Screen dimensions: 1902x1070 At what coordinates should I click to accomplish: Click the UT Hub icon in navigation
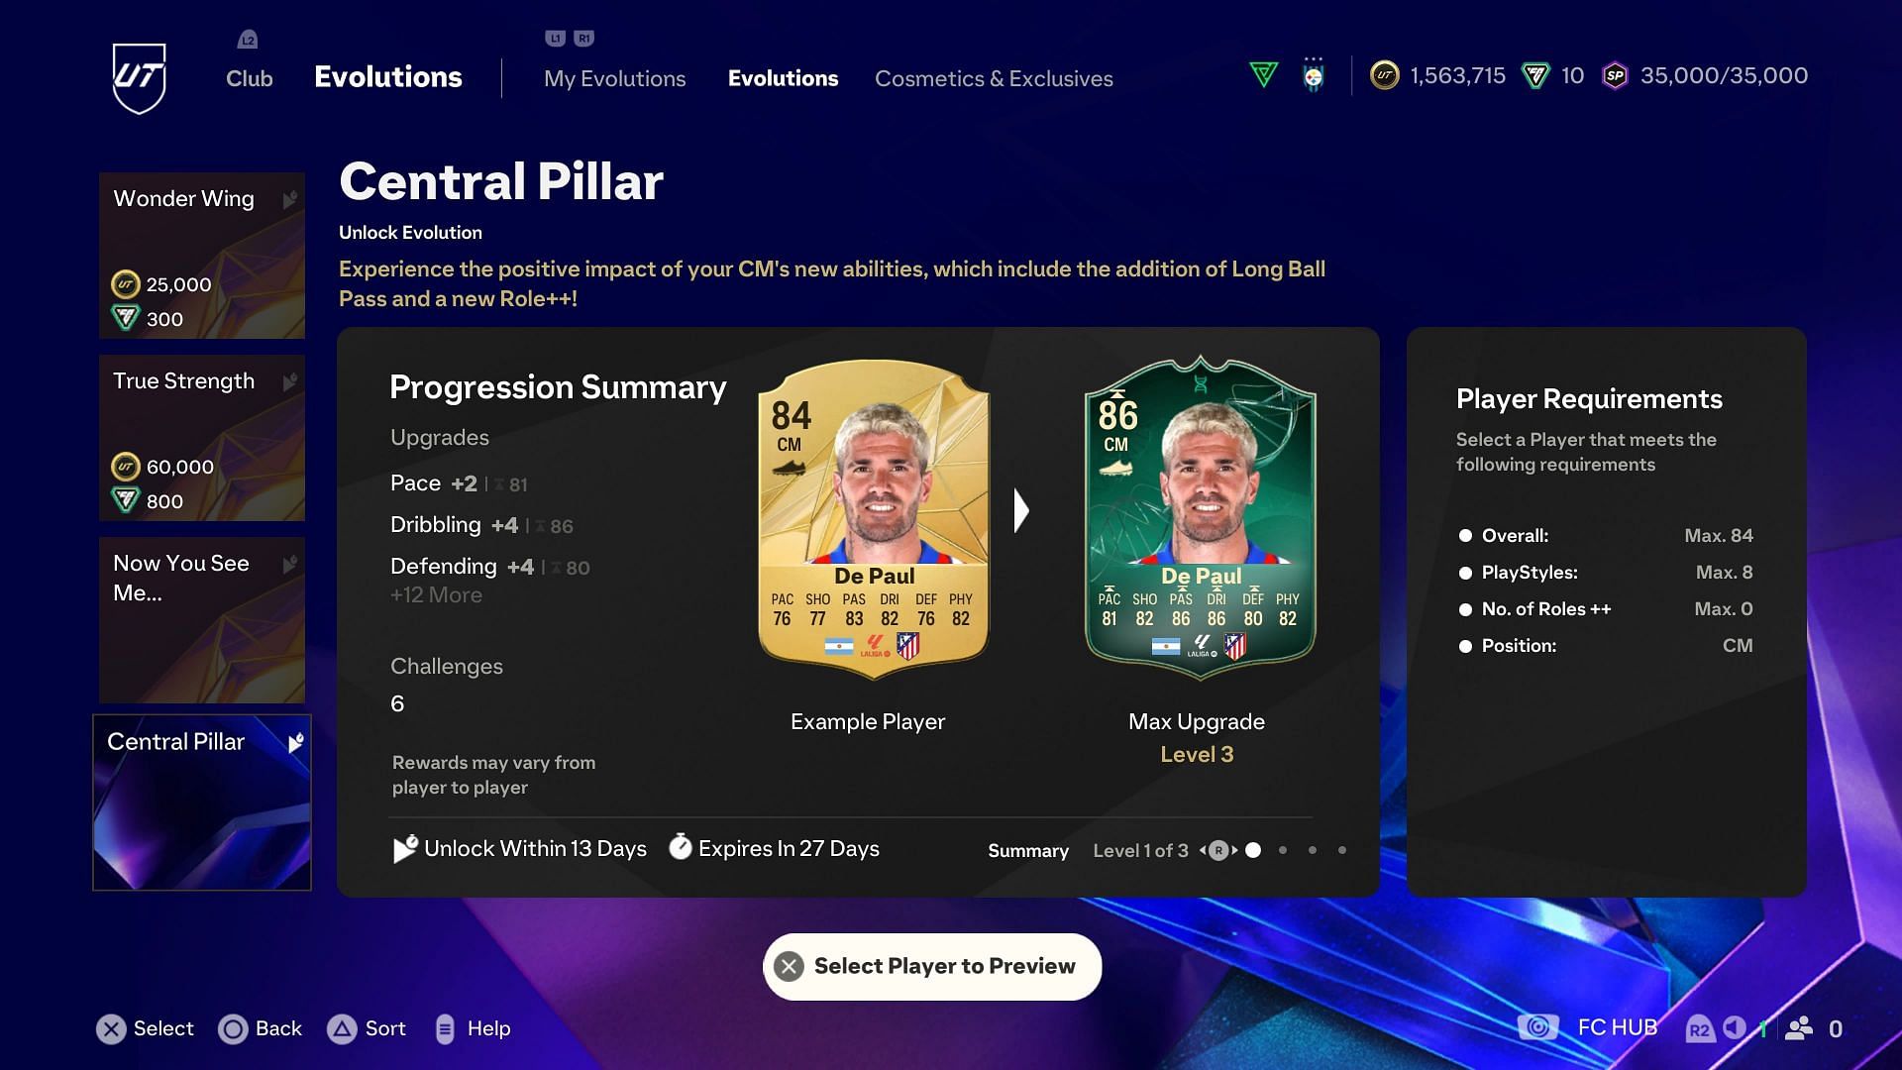click(x=139, y=79)
